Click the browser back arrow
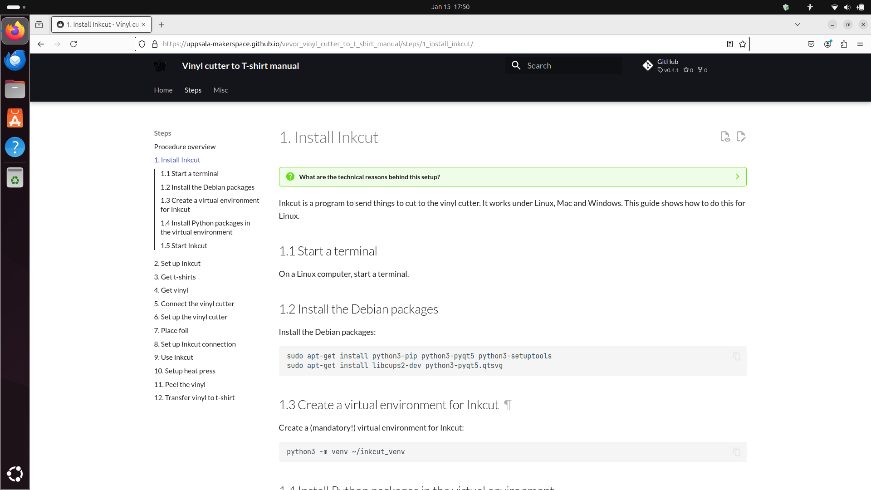This screenshot has height=490, width=871. [x=41, y=44]
